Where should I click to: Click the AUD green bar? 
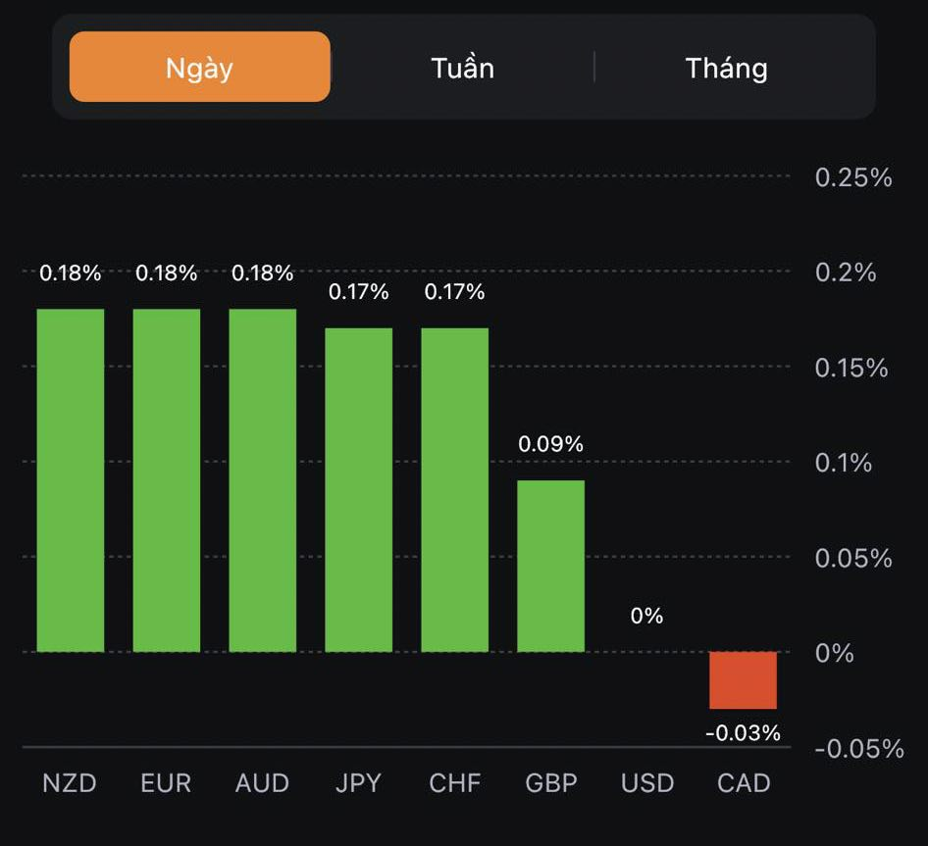263,480
